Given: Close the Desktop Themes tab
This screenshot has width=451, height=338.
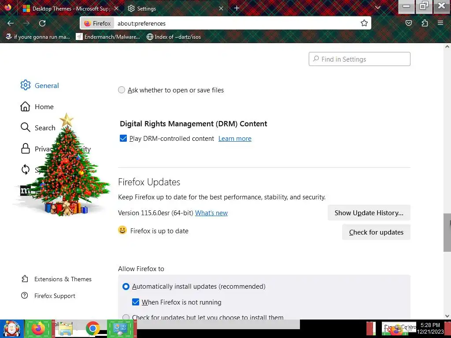Looking at the screenshot, I should pyautogui.click(x=116, y=8).
